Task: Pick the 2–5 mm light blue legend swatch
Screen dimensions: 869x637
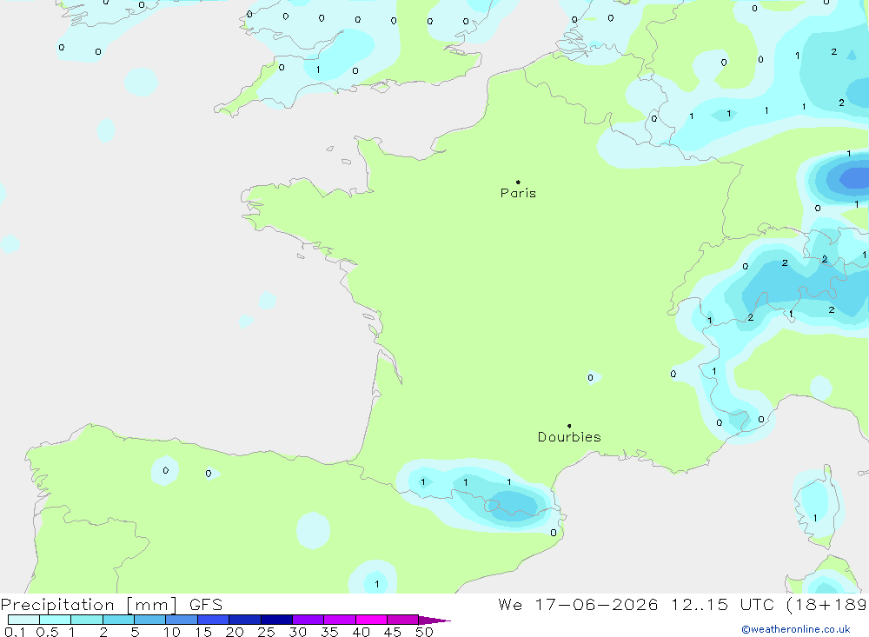Action: [x=118, y=620]
